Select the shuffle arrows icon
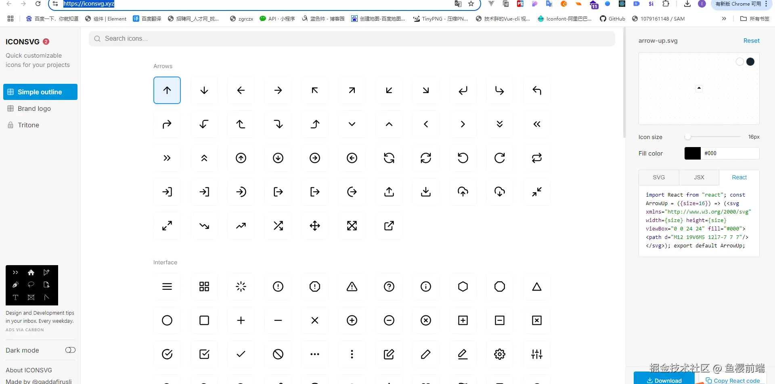Image resolution: width=775 pixels, height=384 pixels. coord(278,226)
